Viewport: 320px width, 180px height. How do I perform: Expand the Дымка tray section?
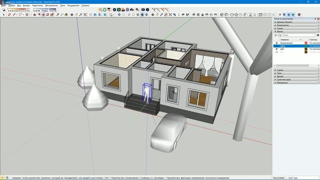[x=296, y=76]
